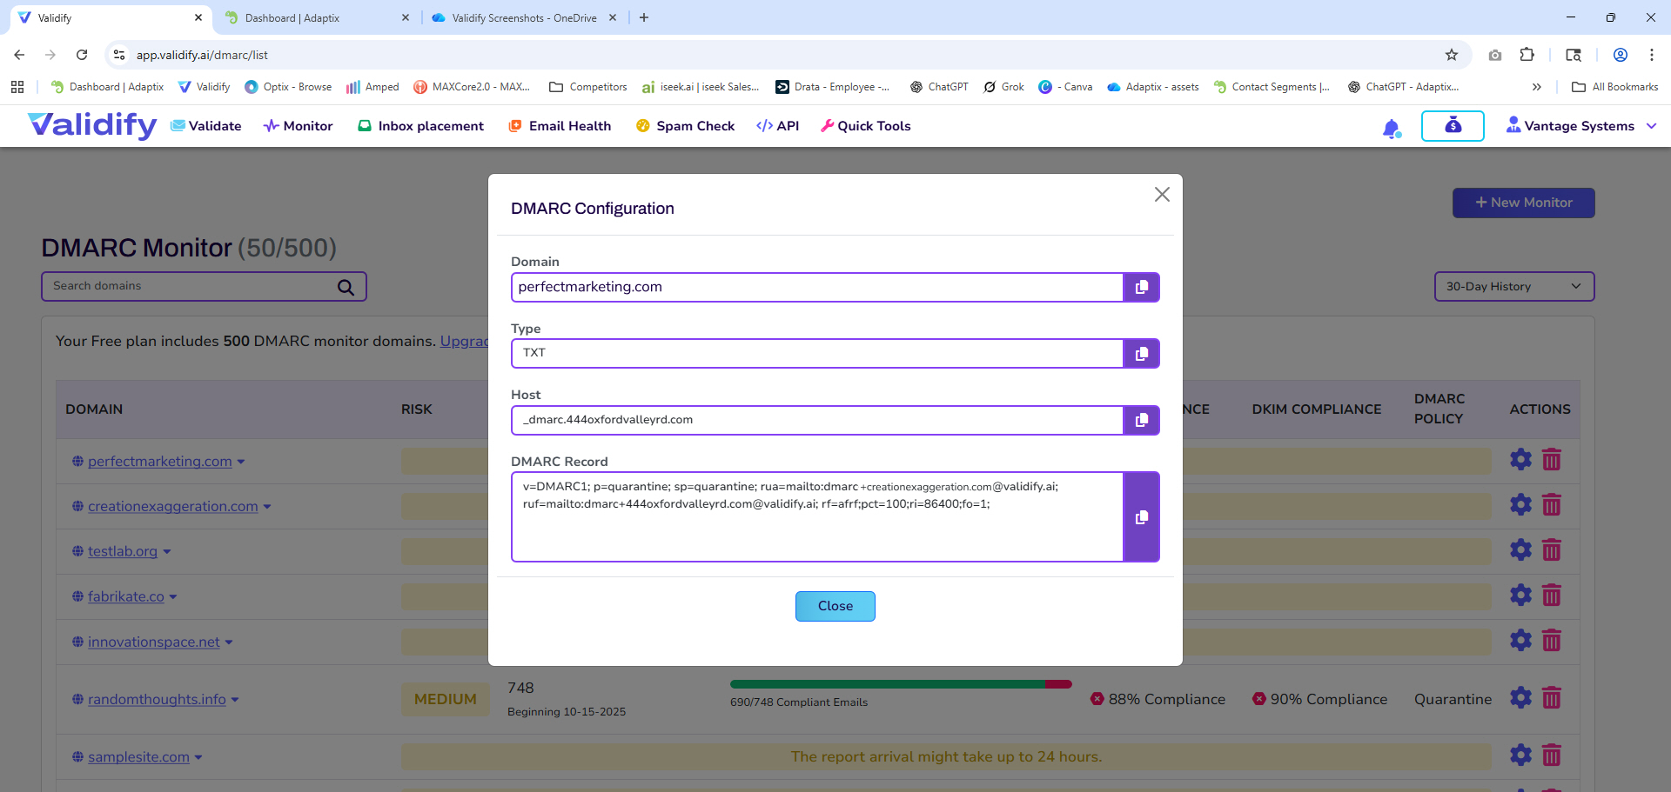This screenshot has height=792, width=1671.
Task: Switch to the Dashboard | Adaptix tab
Action: point(292,17)
